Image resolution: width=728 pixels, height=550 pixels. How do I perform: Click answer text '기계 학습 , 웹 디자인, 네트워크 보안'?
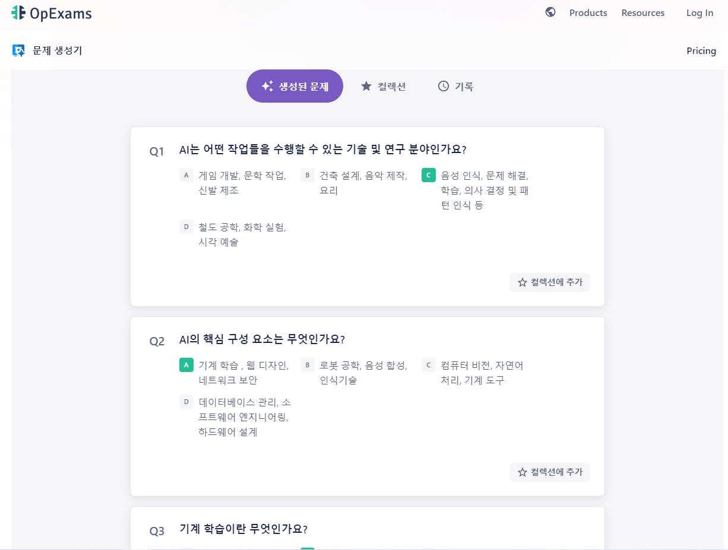click(x=243, y=373)
